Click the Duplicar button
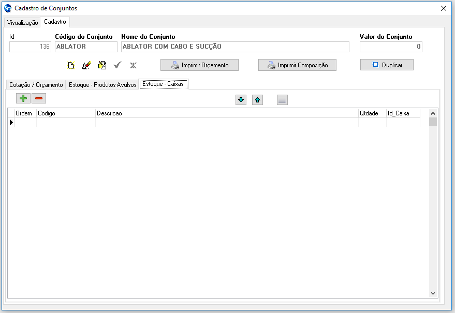Viewport: 455px width, 313px height. pyautogui.click(x=387, y=65)
